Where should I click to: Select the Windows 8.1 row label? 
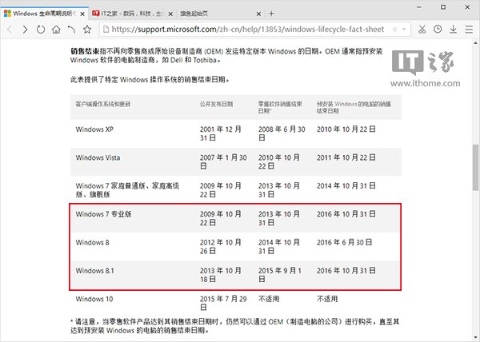[95, 271]
